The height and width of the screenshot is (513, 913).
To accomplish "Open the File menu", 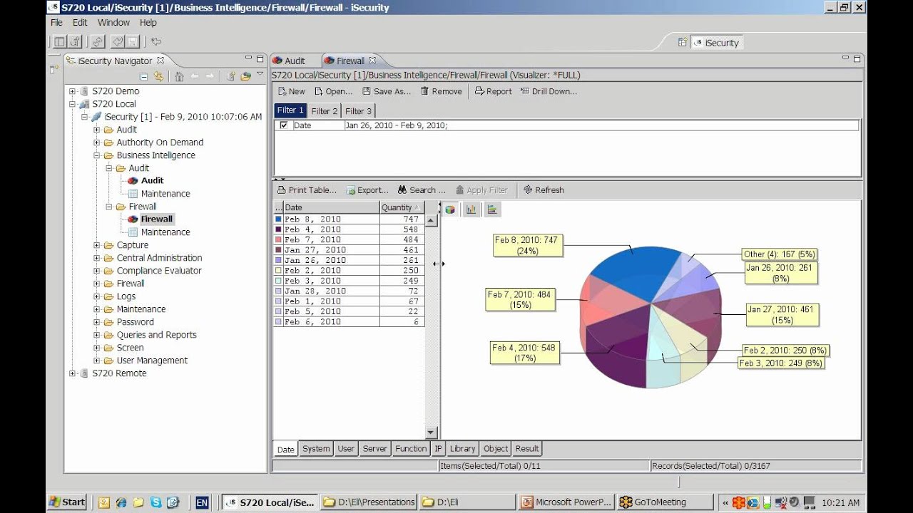I will point(57,23).
